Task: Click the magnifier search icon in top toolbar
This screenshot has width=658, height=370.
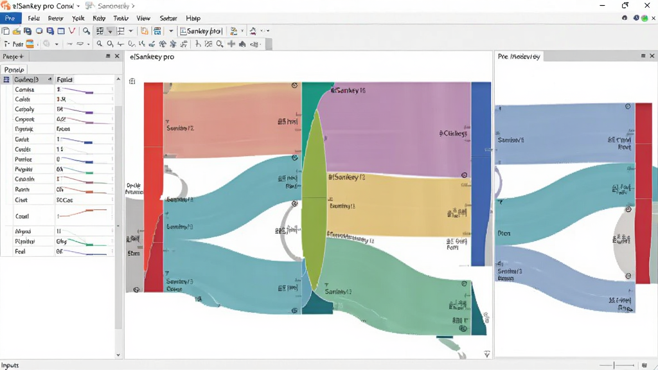Action: pyautogui.click(x=86, y=31)
